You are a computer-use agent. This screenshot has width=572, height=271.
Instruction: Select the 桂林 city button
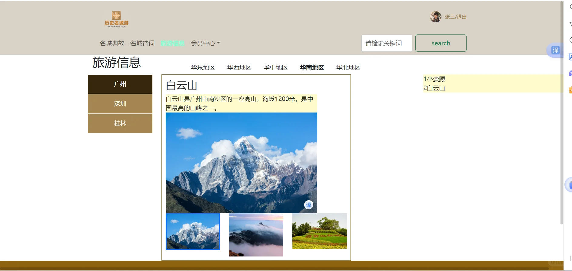point(120,123)
